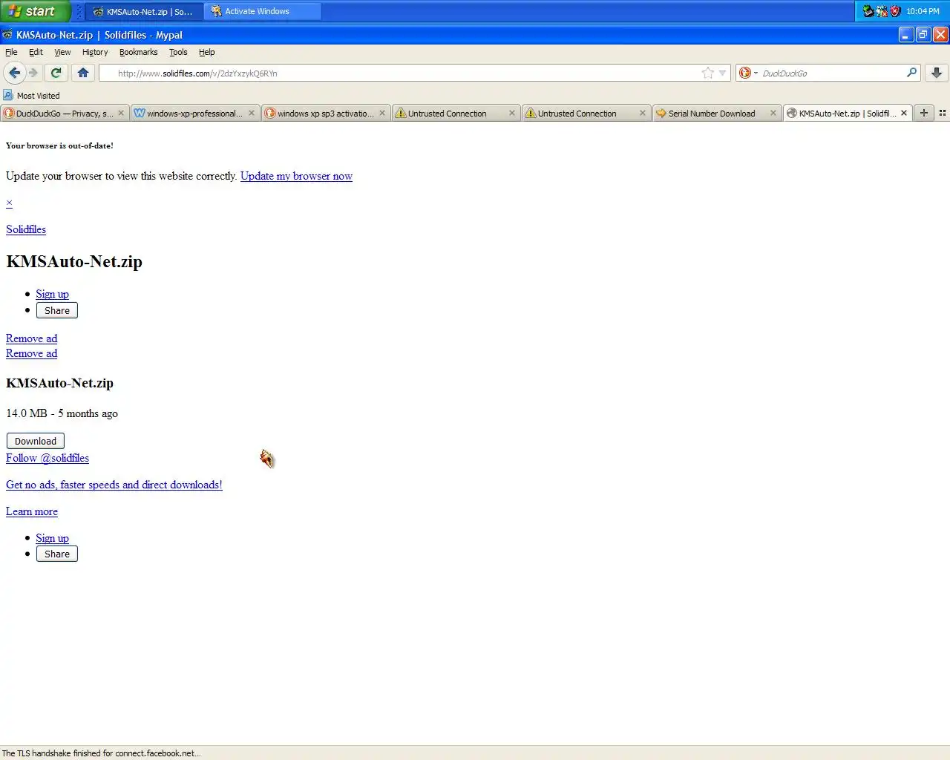
Task: Click the bottom Sign up link
Action: point(52,538)
